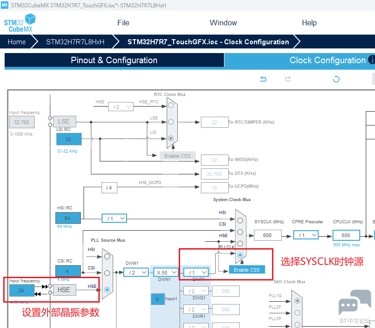375x328 pixels.
Task: Switch to Pinout & Configuration tab
Action: click(x=114, y=60)
